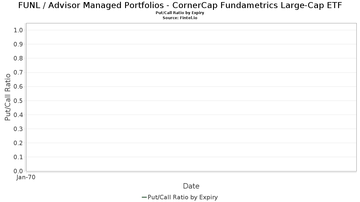Viewport: 360px width, 202px height.
Task: Click the Jan-70 x-axis label
Action: click(26, 177)
